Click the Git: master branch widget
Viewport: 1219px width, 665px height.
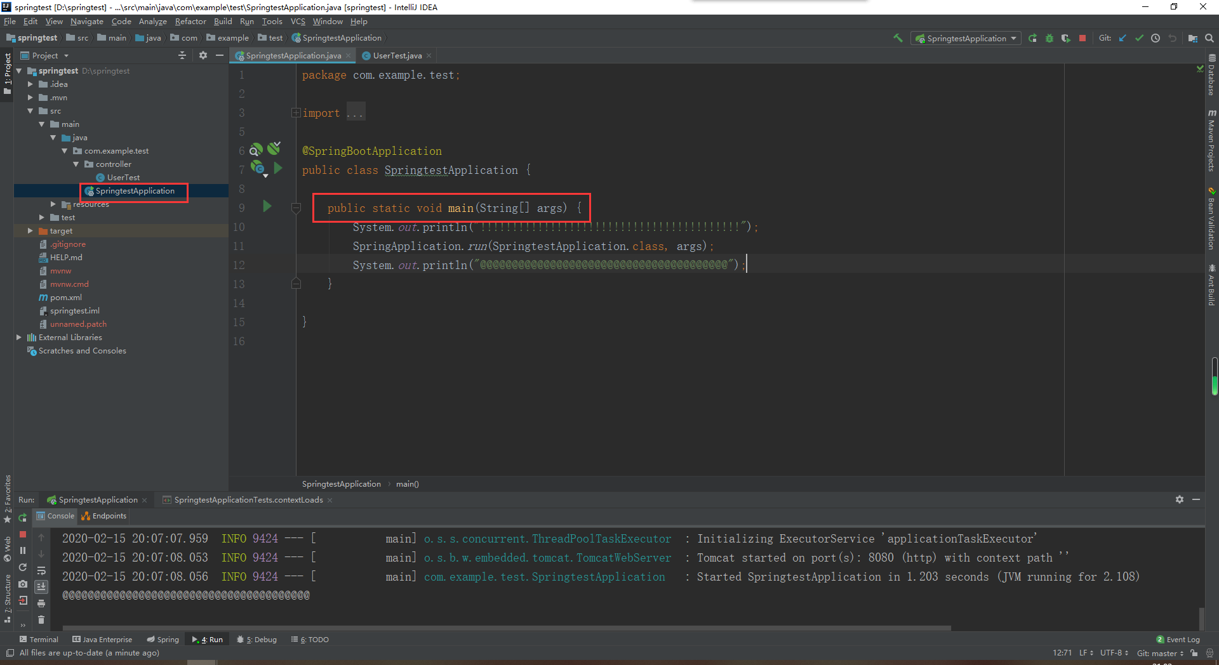point(1160,653)
